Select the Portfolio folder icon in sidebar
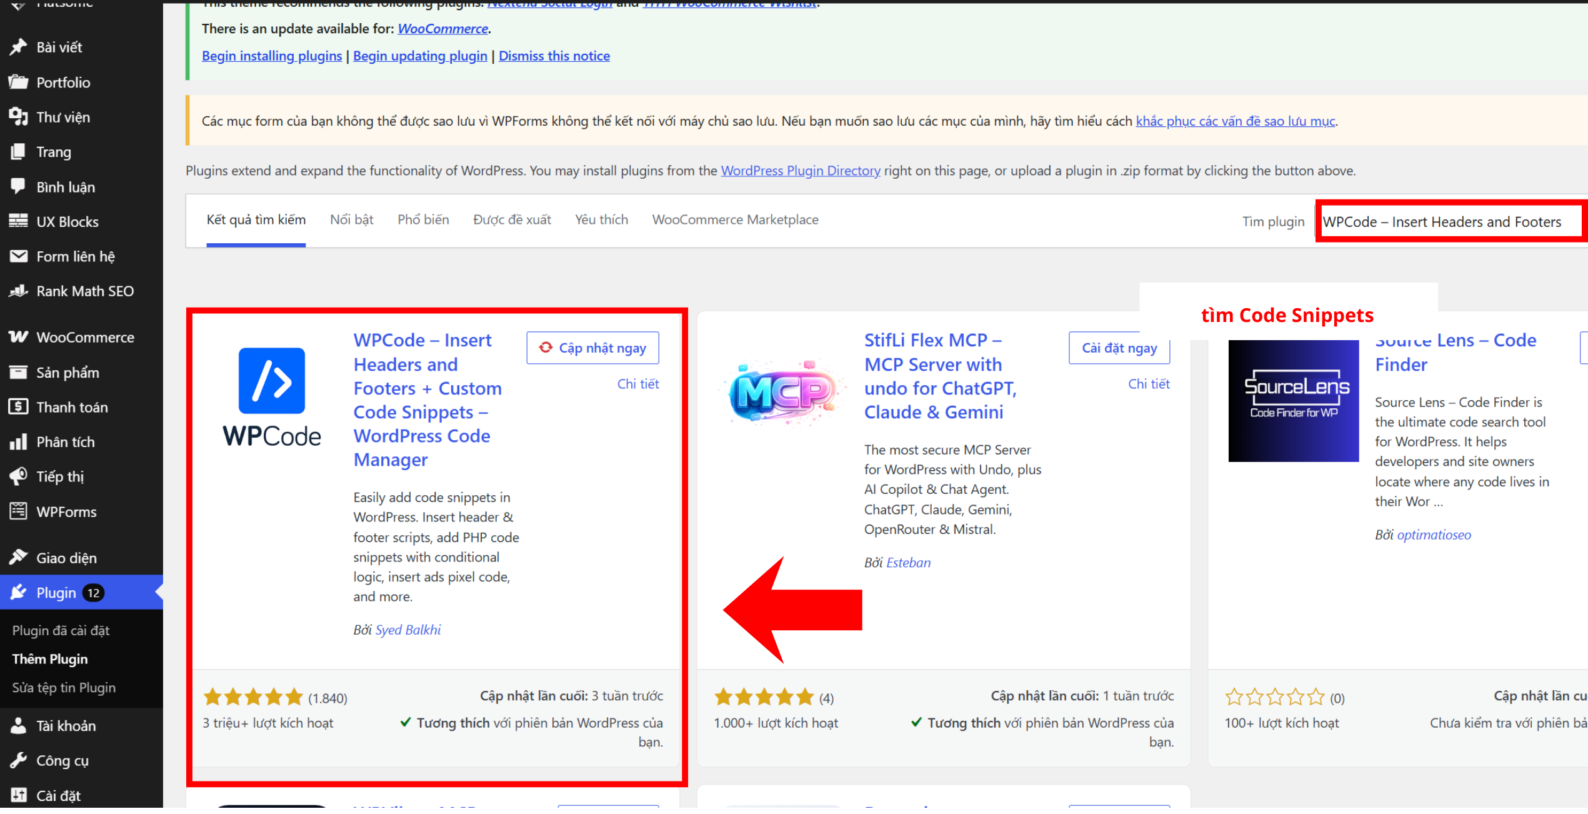Viewport: 1588px width, 814px height. [18, 83]
